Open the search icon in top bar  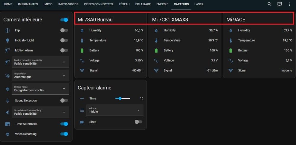pos(269,4)
